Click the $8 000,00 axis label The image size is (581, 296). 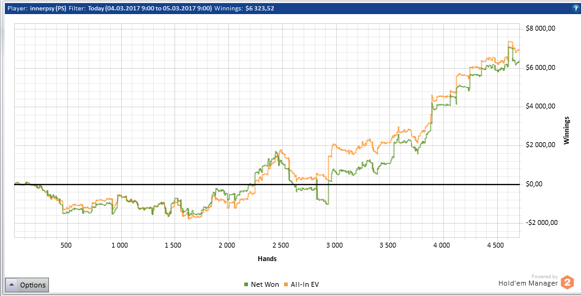[540, 29]
